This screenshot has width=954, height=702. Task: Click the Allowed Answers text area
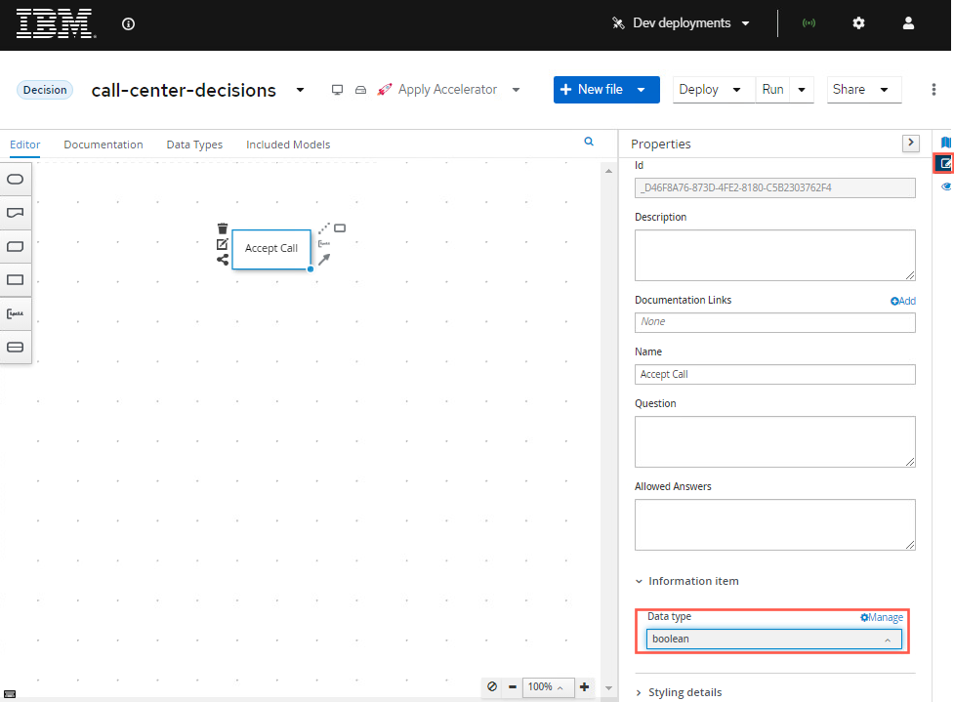tap(774, 525)
